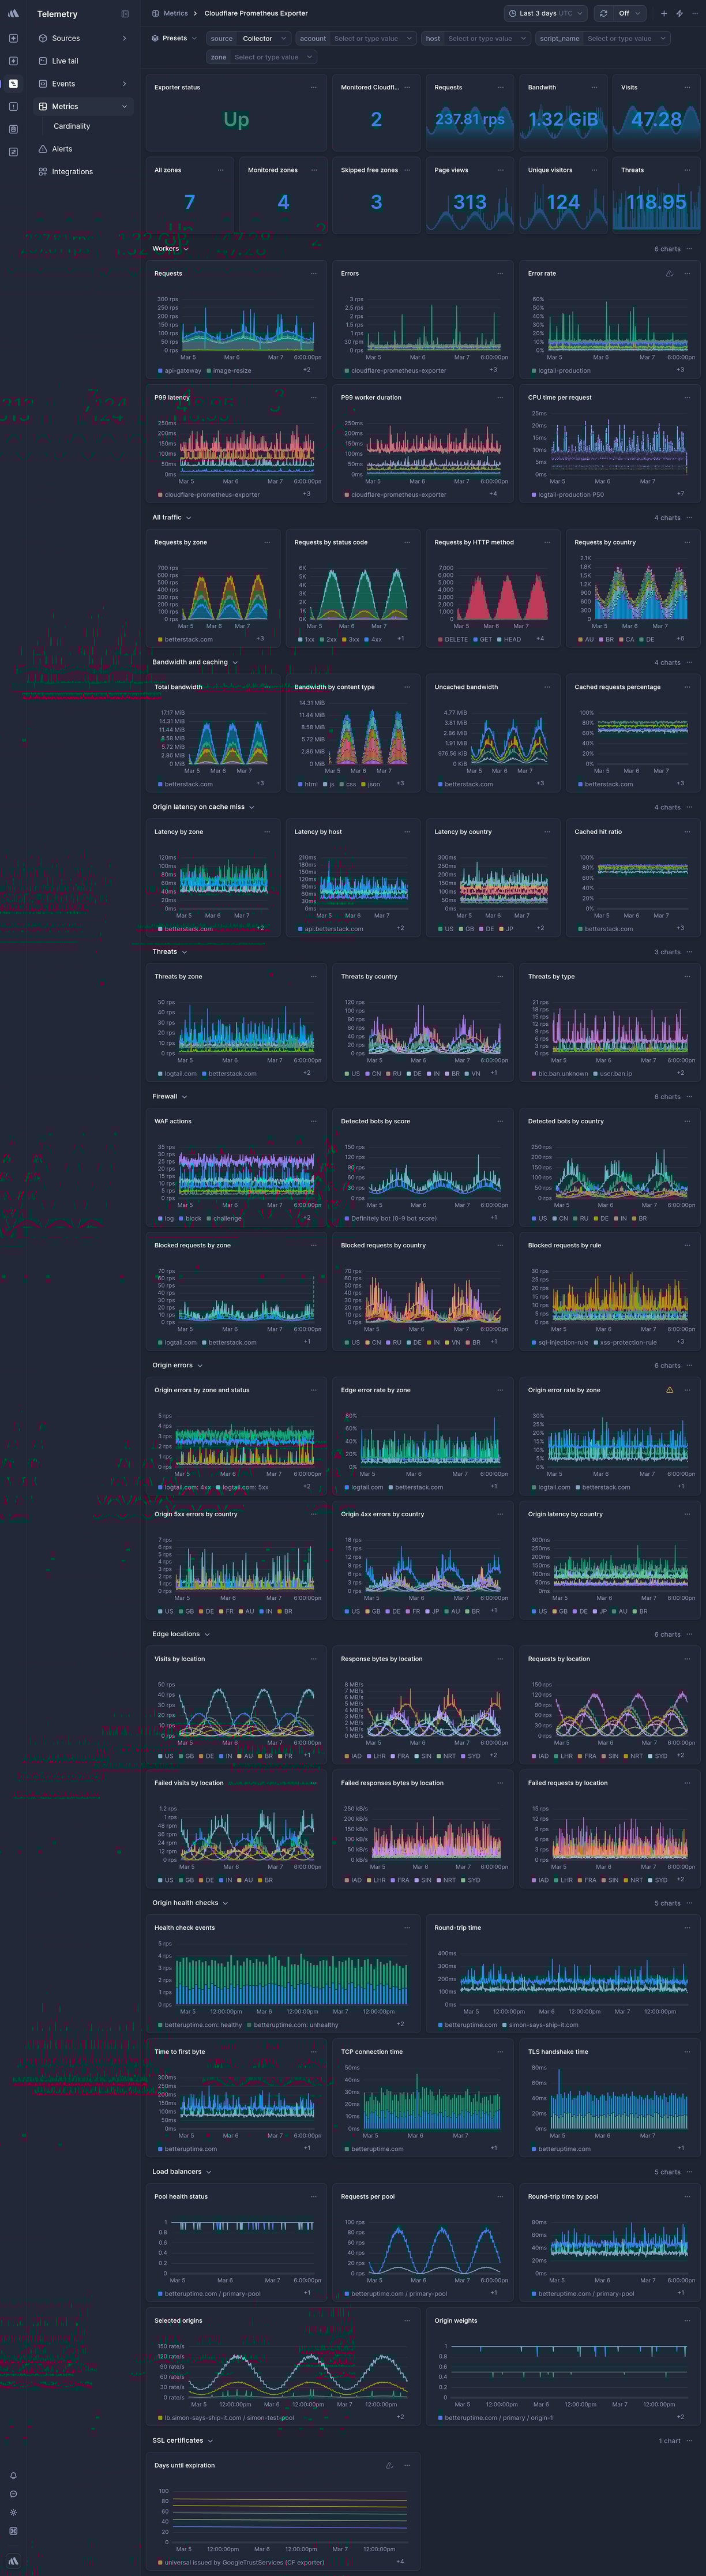Open settings gear in the bottom rail

tap(13, 2512)
